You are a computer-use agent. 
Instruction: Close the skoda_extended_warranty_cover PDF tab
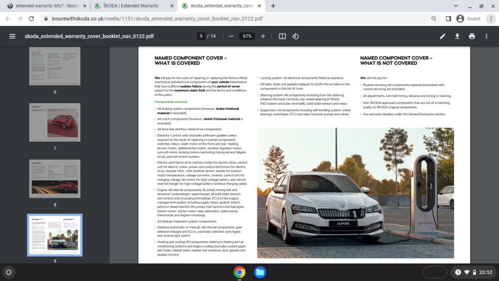[259, 5]
